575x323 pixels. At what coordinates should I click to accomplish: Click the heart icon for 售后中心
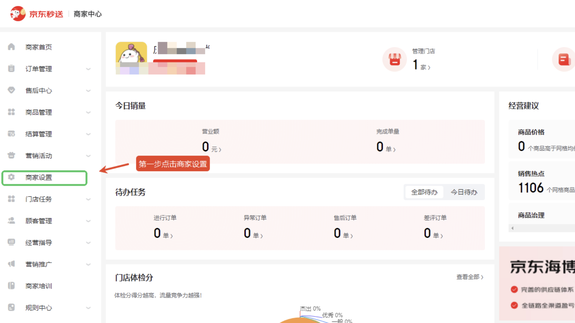click(11, 90)
